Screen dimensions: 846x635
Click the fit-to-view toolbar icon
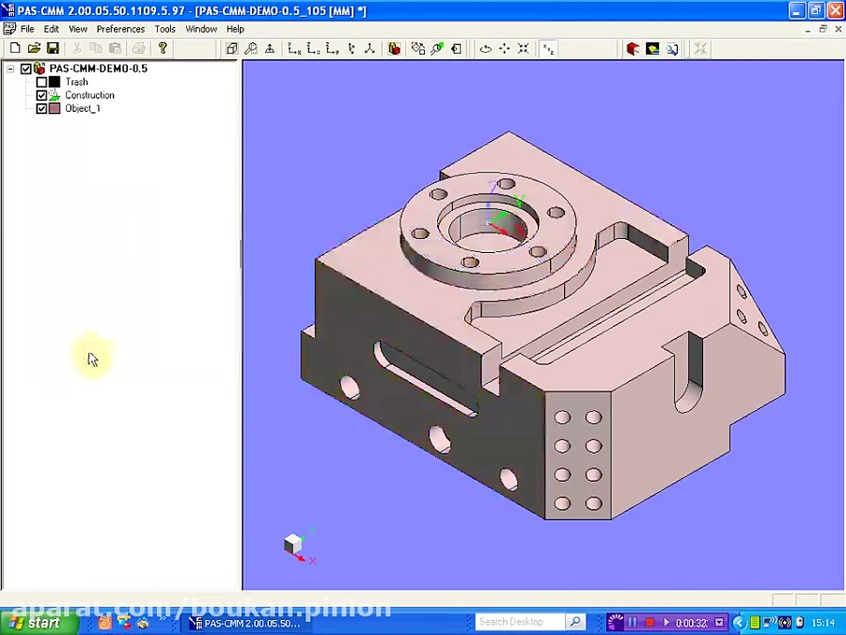tap(523, 48)
